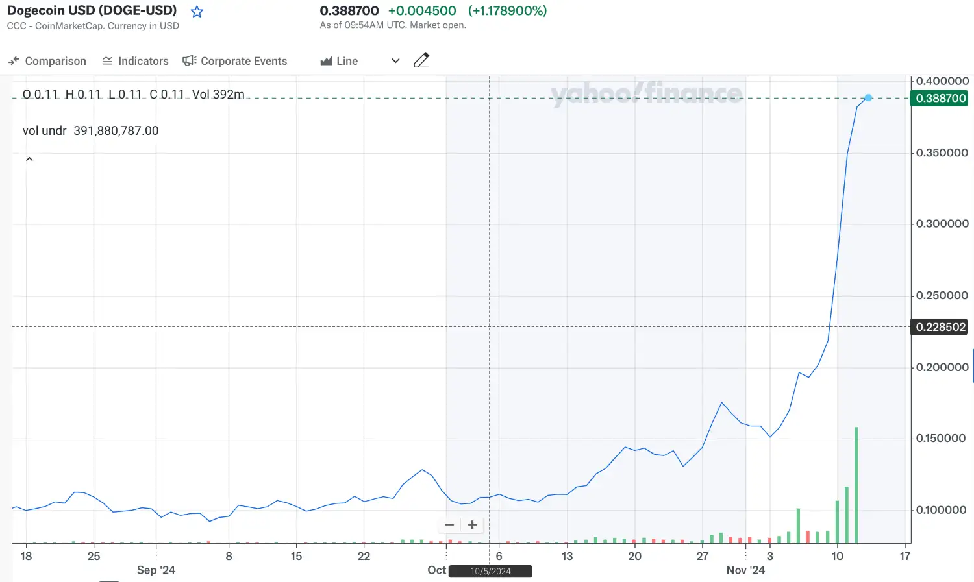Image resolution: width=974 pixels, height=582 pixels.
Task: Click the 0.250000 price axis label
Action: [942, 295]
